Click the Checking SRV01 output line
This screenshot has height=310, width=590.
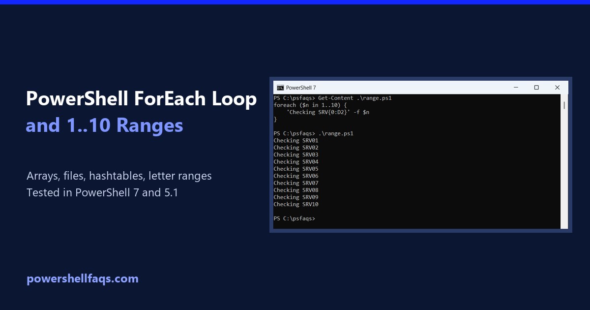296,140
